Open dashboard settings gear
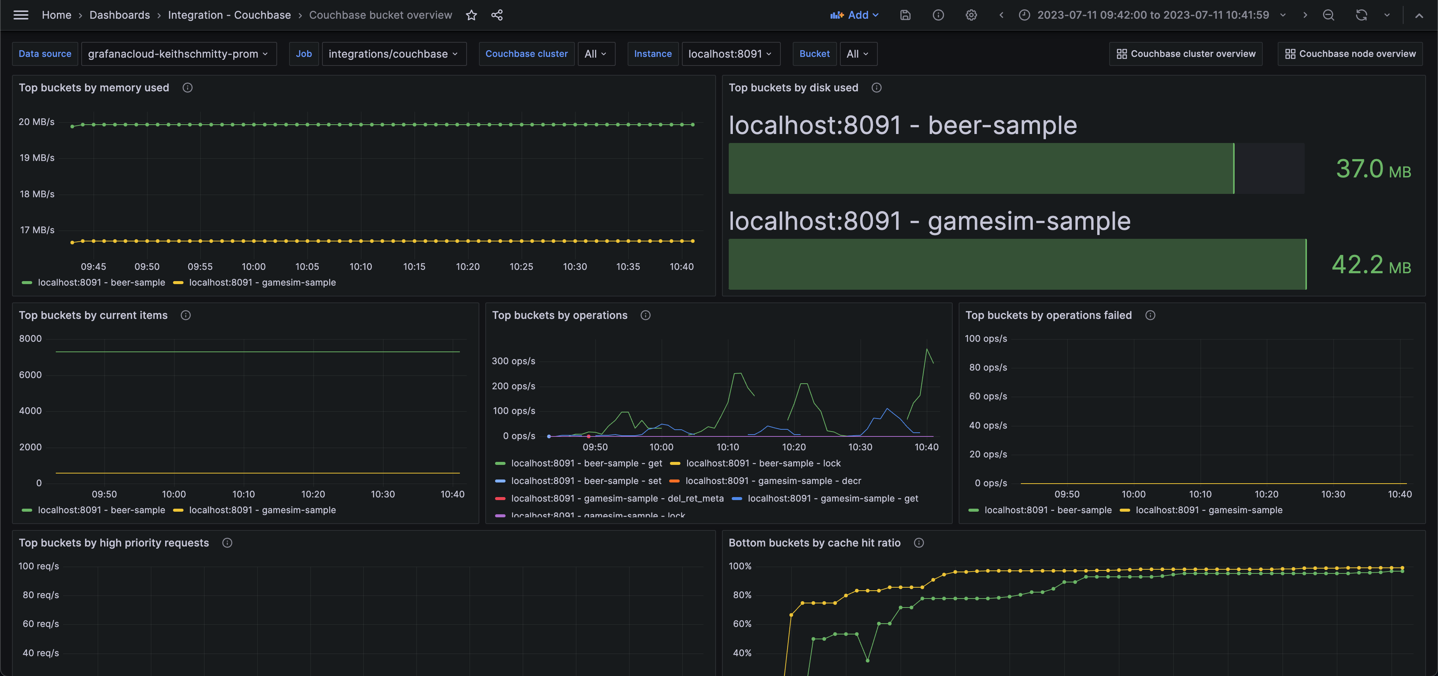Screen dimensions: 1438x676 coord(971,15)
